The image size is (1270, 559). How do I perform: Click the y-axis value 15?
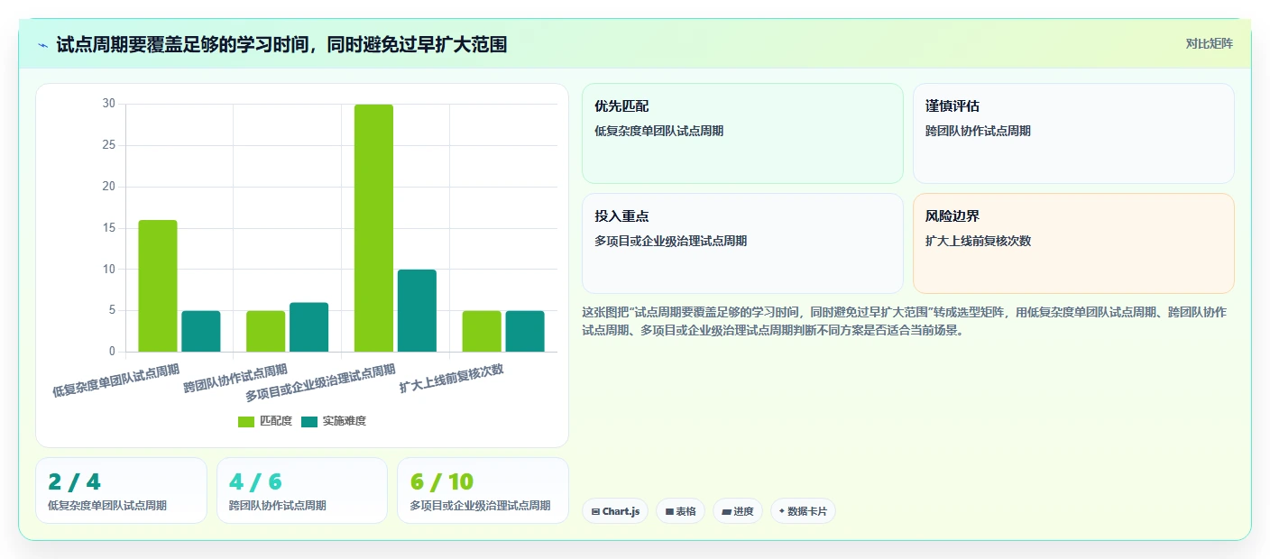click(108, 228)
